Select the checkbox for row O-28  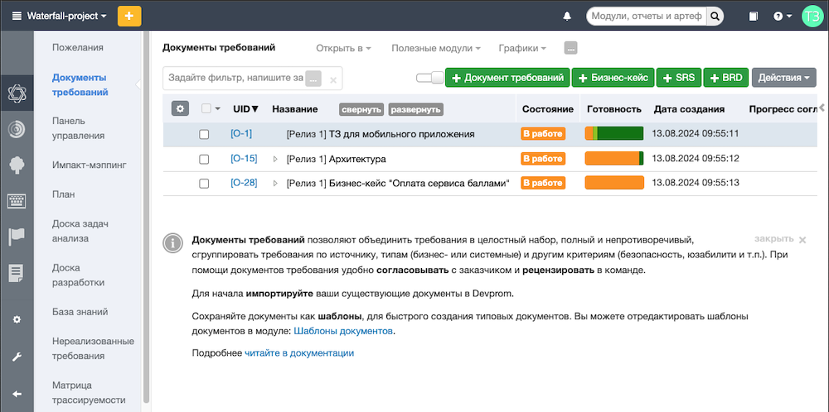click(204, 184)
